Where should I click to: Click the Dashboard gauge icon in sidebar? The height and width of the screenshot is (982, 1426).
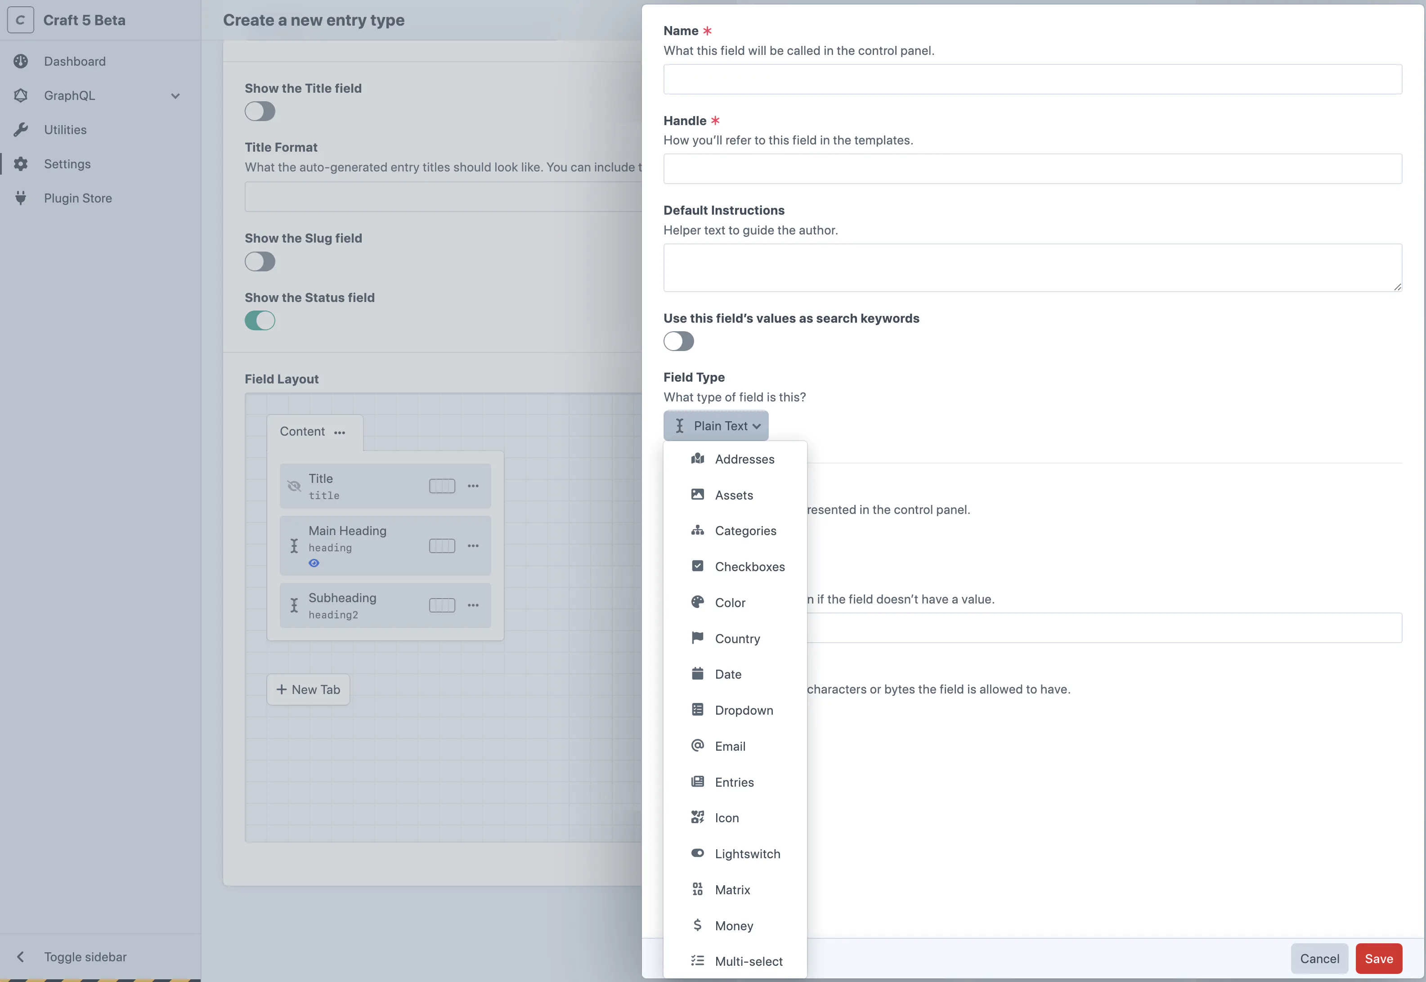[x=21, y=61]
